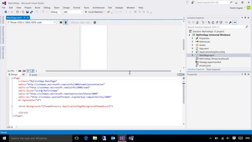Click the Undo arrow in toolbar
252x142 pixels.
coord(37,12)
